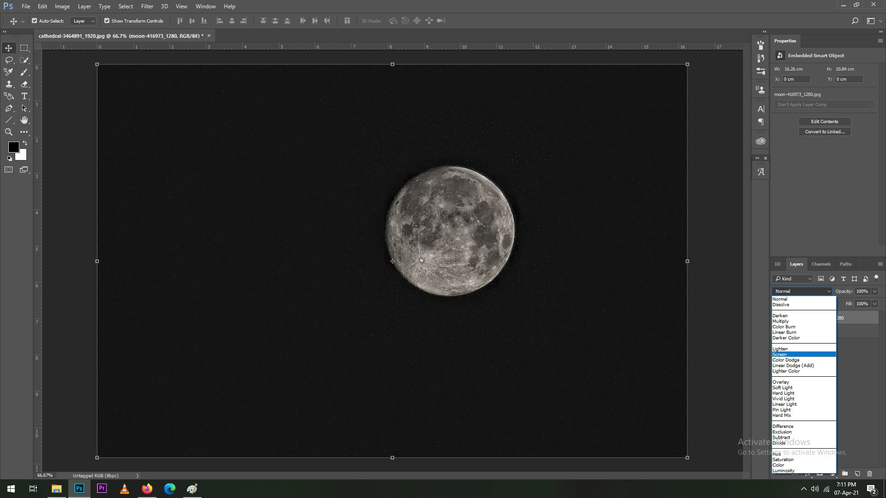886x498 pixels.
Task: Choose Screen blend mode
Action: coord(804,354)
